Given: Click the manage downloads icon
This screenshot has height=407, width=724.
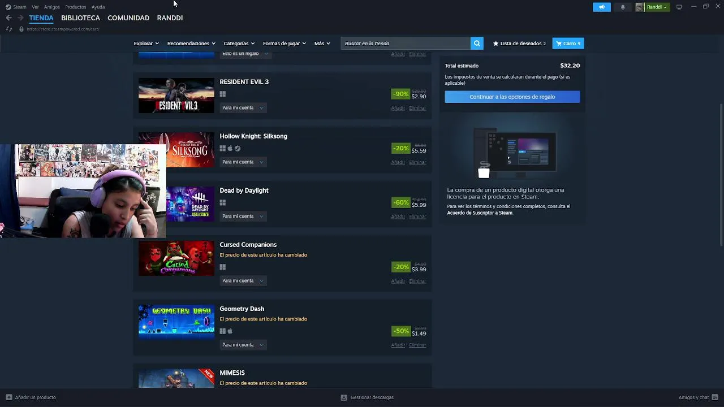Looking at the screenshot, I should [343, 397].
